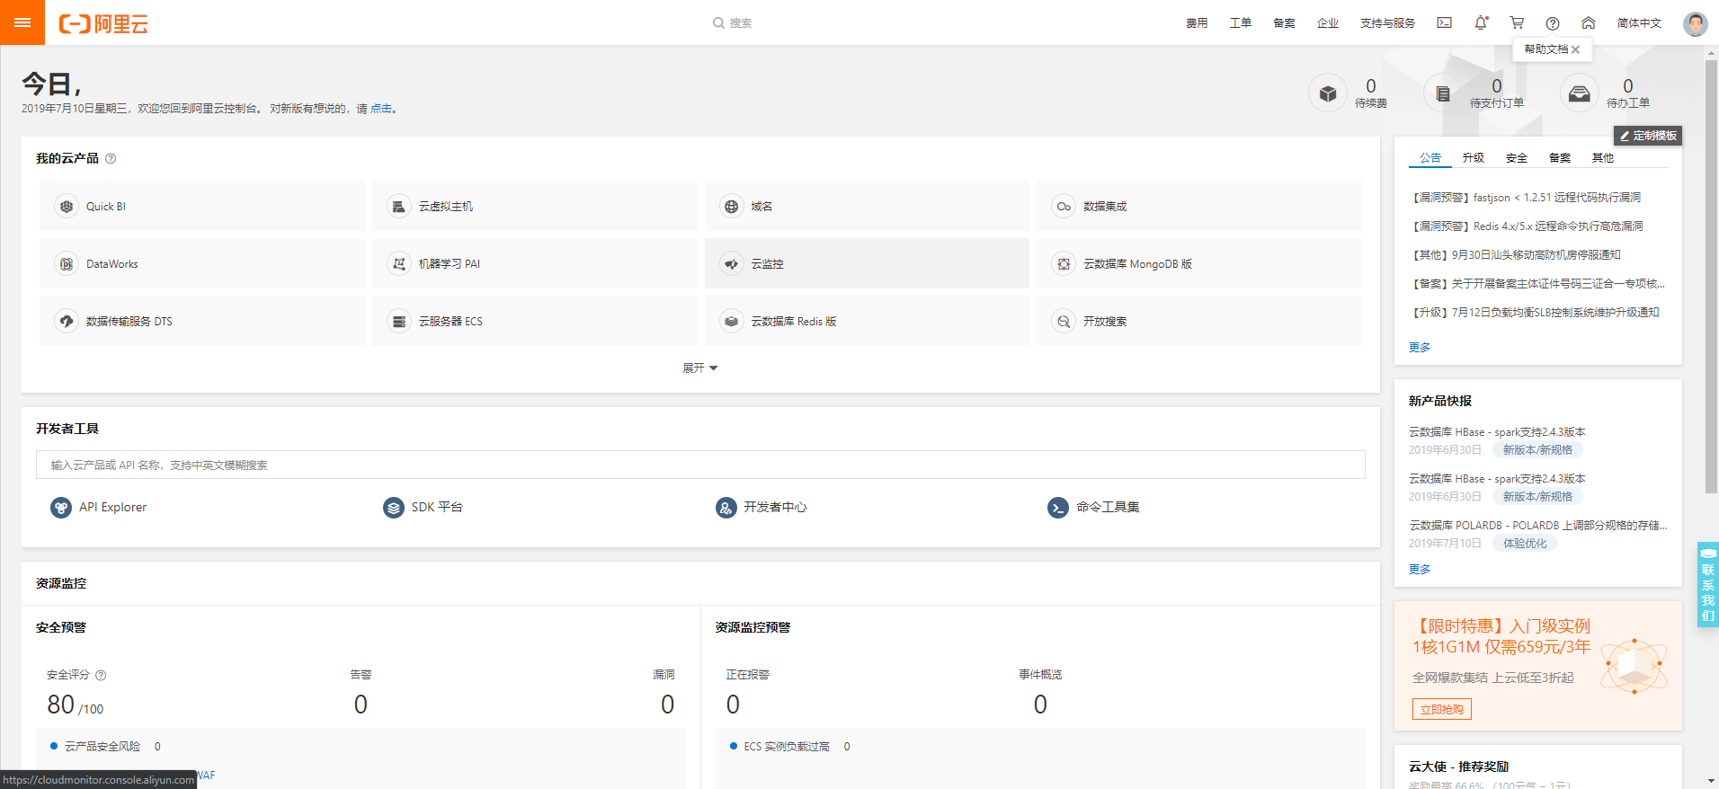
Task: Open the notifications bell
Action: click(x=1480, y=23)
